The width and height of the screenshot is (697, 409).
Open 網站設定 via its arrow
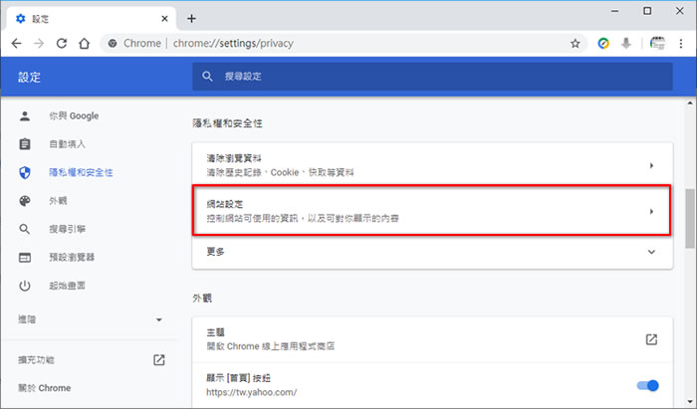651,211
